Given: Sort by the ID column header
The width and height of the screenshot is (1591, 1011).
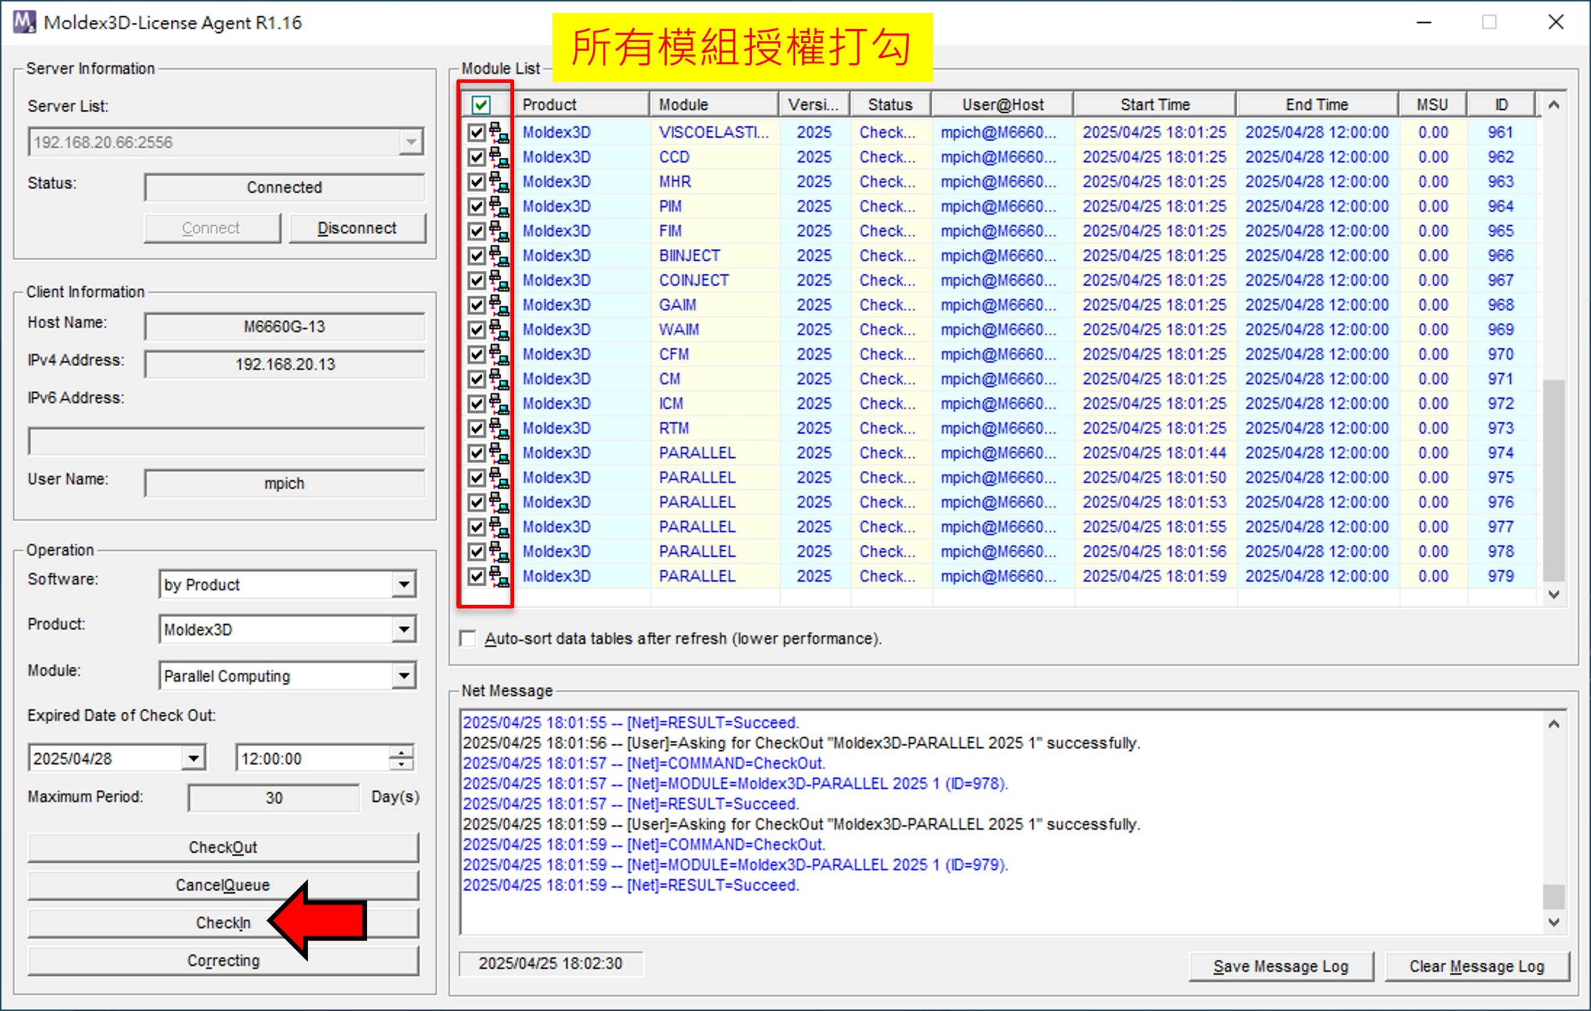Looking at the screenshot, I should click(1501, 104).
